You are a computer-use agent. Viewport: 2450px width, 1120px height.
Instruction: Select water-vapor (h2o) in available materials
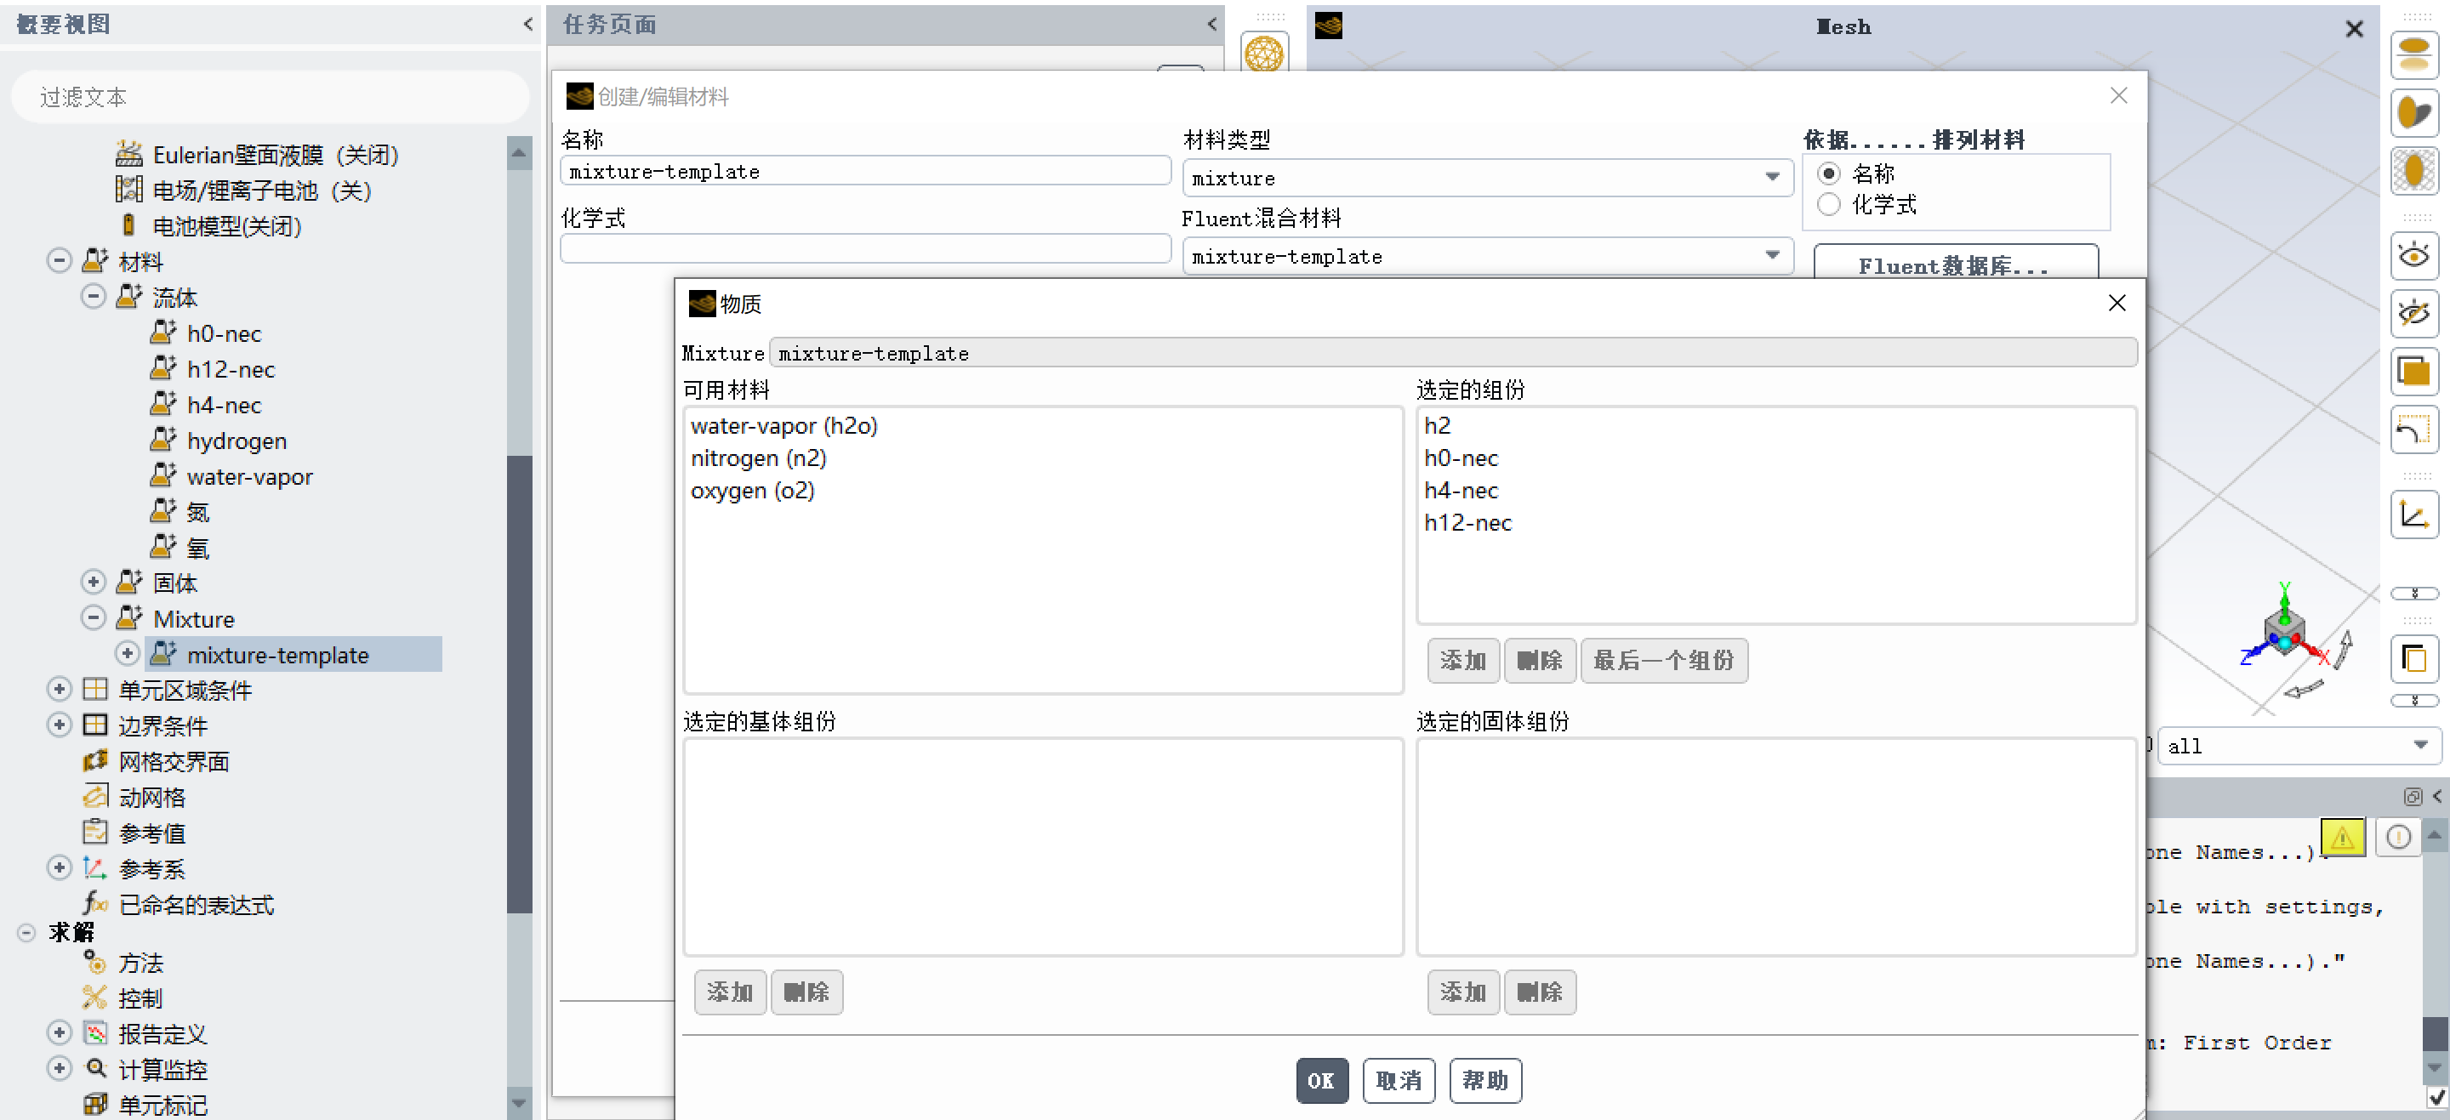click(x=783, y=426)
